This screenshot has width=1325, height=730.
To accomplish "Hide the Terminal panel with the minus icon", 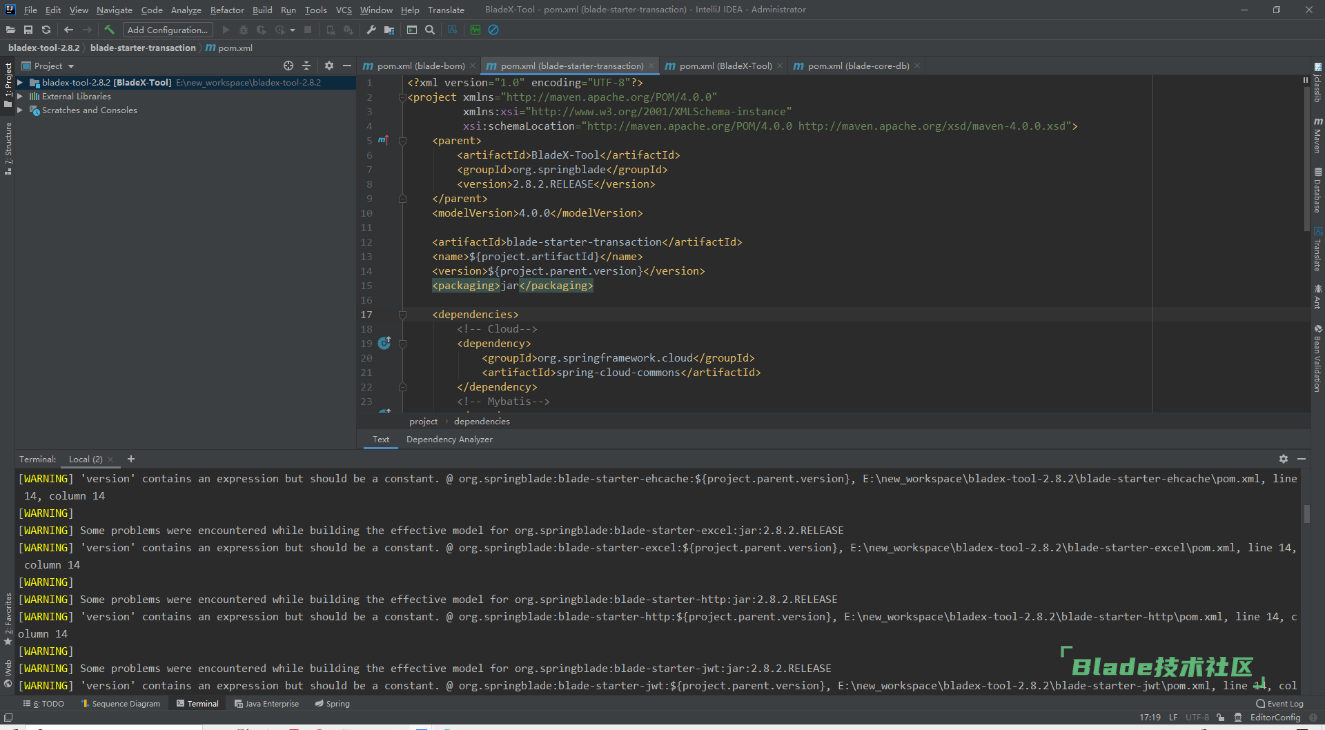I will pos(1302,459).
